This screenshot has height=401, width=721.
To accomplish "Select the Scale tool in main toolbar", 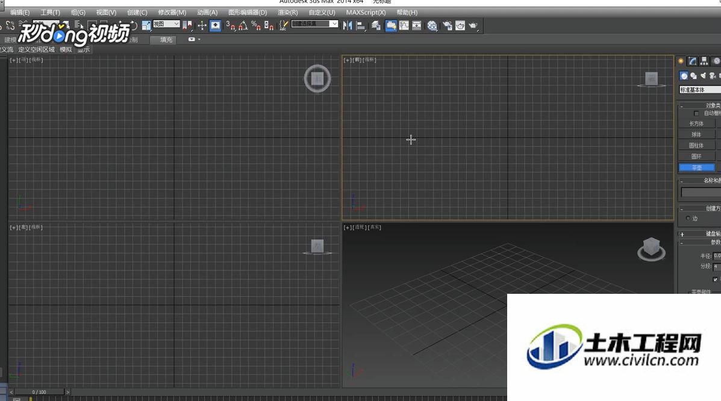I will pyautogui.click(x=146, y=26).
